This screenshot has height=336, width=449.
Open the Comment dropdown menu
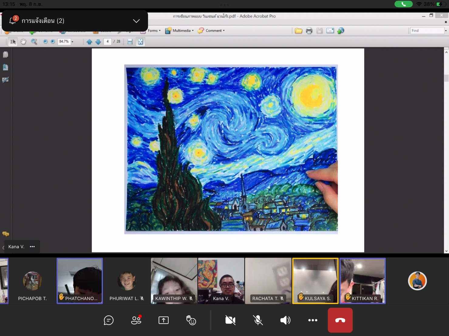click(211, 31)
